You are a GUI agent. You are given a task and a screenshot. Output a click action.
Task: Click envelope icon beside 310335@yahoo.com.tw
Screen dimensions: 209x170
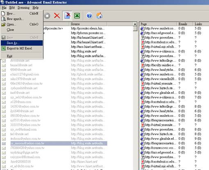tap(4, 125)
